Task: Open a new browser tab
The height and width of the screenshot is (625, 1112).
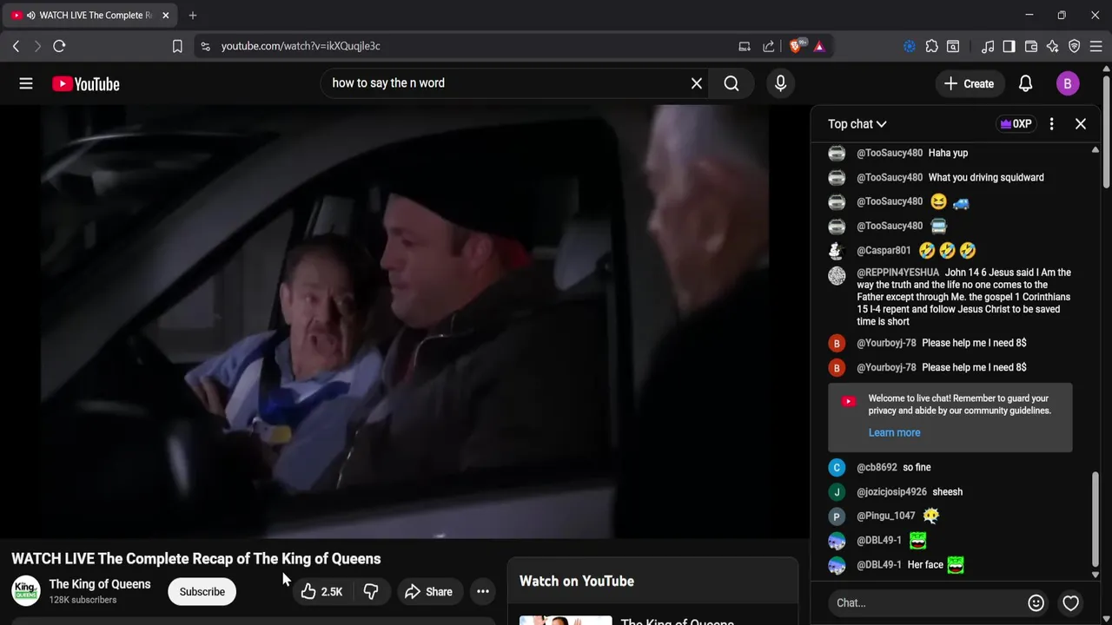Action: pos(193,15)
